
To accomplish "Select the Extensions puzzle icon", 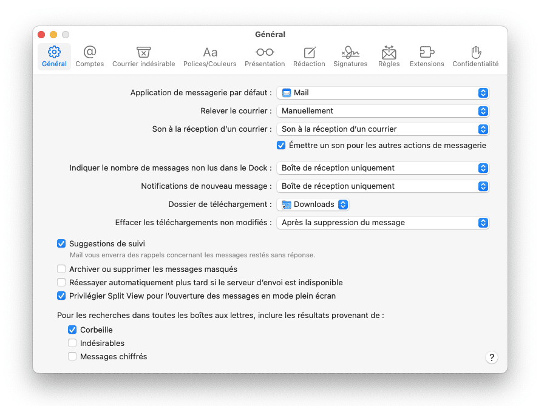I will [427, 52].
